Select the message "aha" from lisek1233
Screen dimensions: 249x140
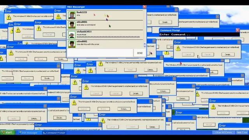[78, 15]
